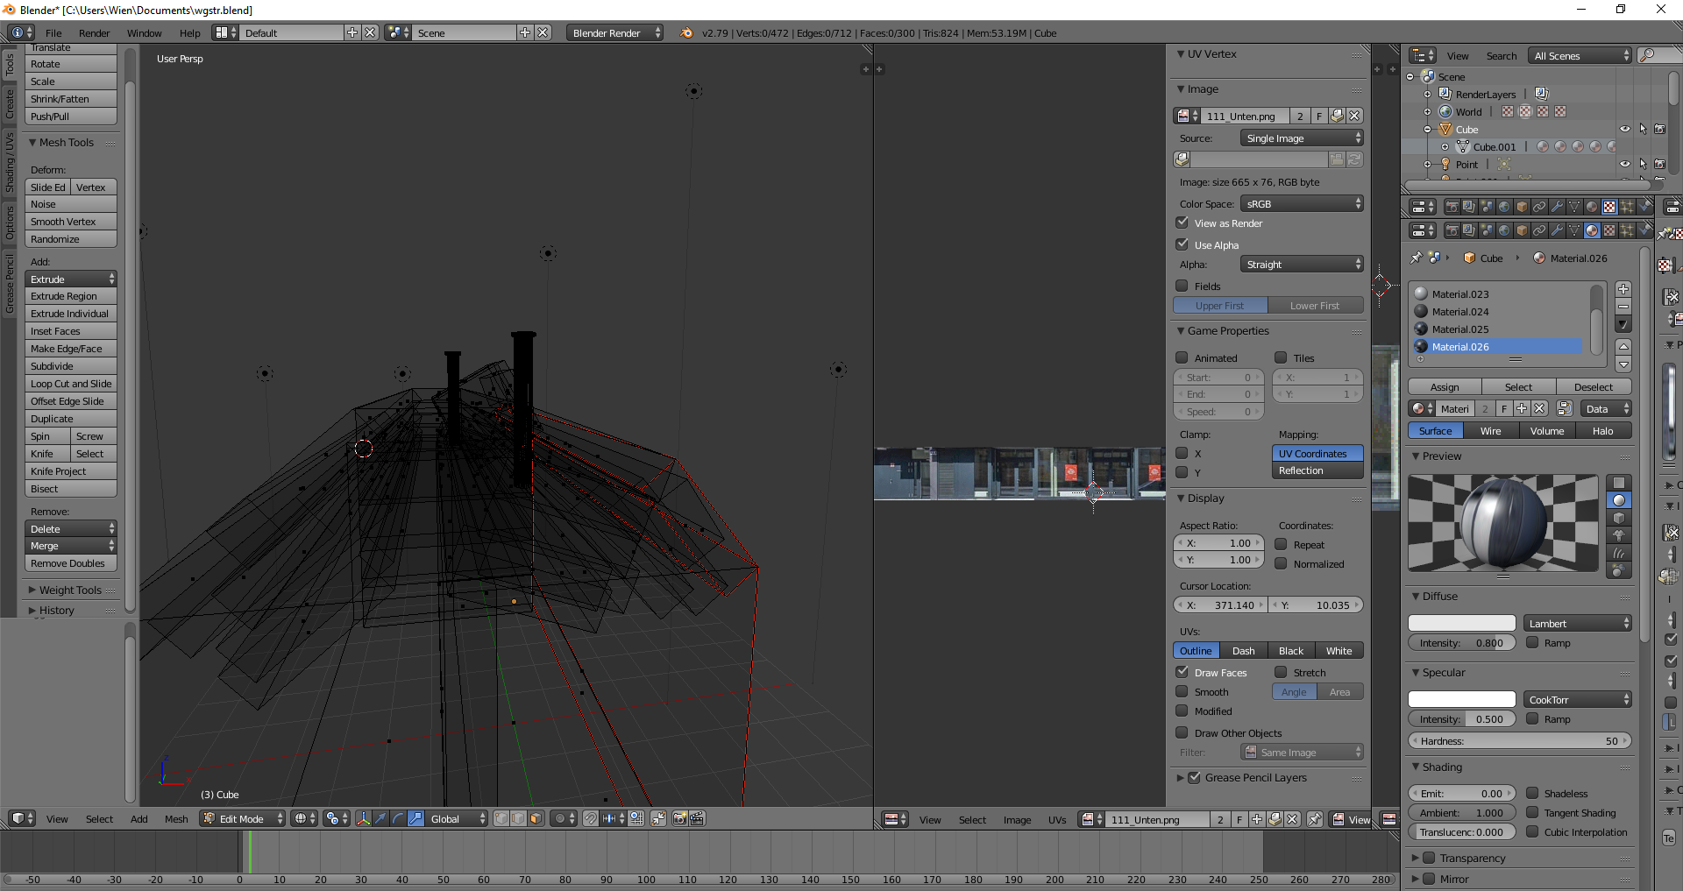
Task: Click the Assign button
Action: 1445,387
